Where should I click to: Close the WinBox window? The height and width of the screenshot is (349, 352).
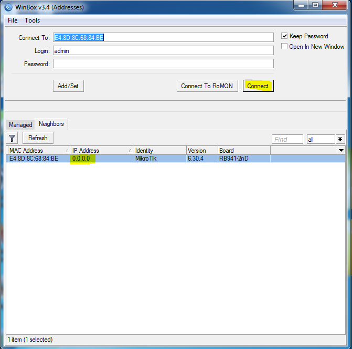pos(335,5)
